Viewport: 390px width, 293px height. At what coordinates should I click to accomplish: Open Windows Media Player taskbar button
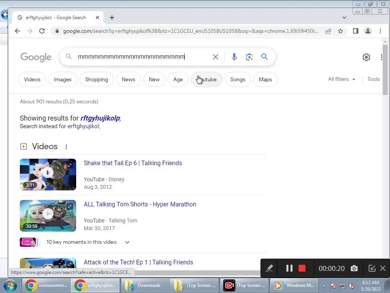point(294,285)
